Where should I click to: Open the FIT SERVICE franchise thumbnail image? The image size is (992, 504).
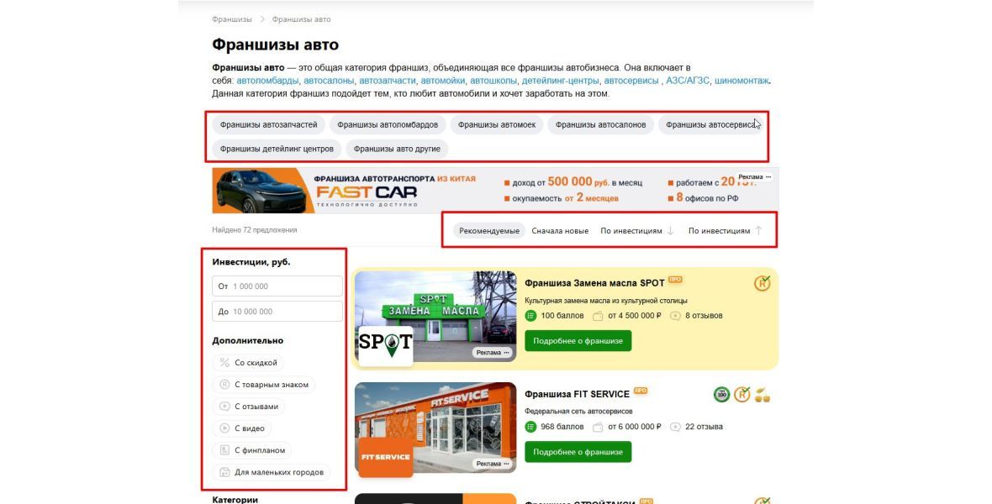435,428
